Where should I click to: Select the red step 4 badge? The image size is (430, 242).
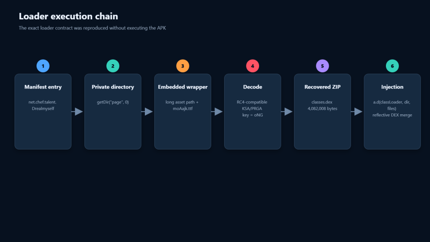pyautogui.click(x=252, y=66)
